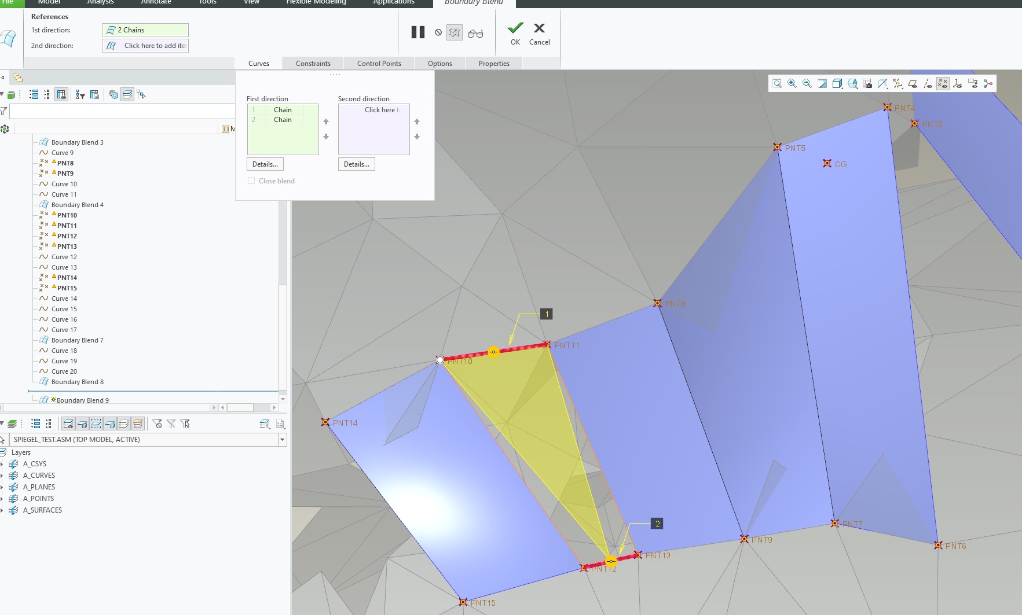Screen dimensions: 1022x615
Task: Click the 2nd direction collector field
Action: click(145, 46)
